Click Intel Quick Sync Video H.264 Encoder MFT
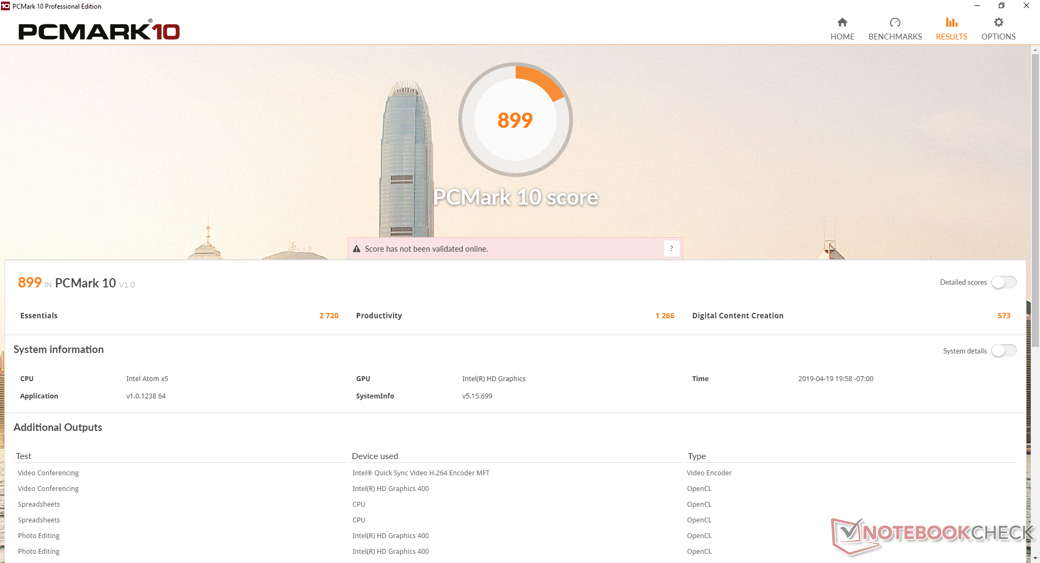 click(421, 473)
